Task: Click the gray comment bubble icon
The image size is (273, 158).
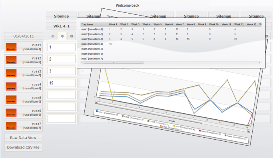Action: (x=53, y=36)
